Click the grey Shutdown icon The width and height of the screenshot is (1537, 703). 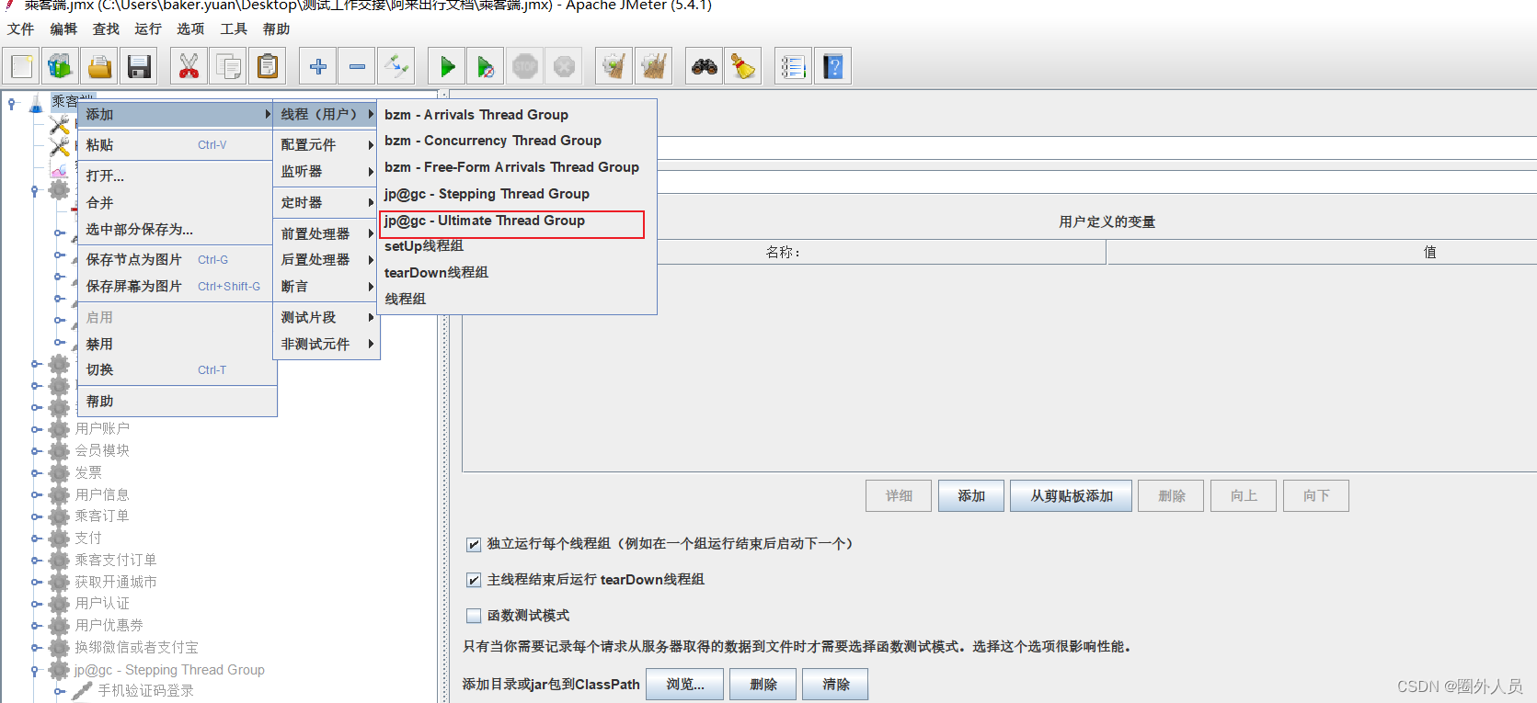tap(564, 66)
